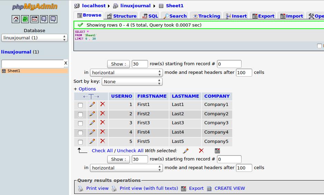Click the Check All link

click(x=102, y=151)
